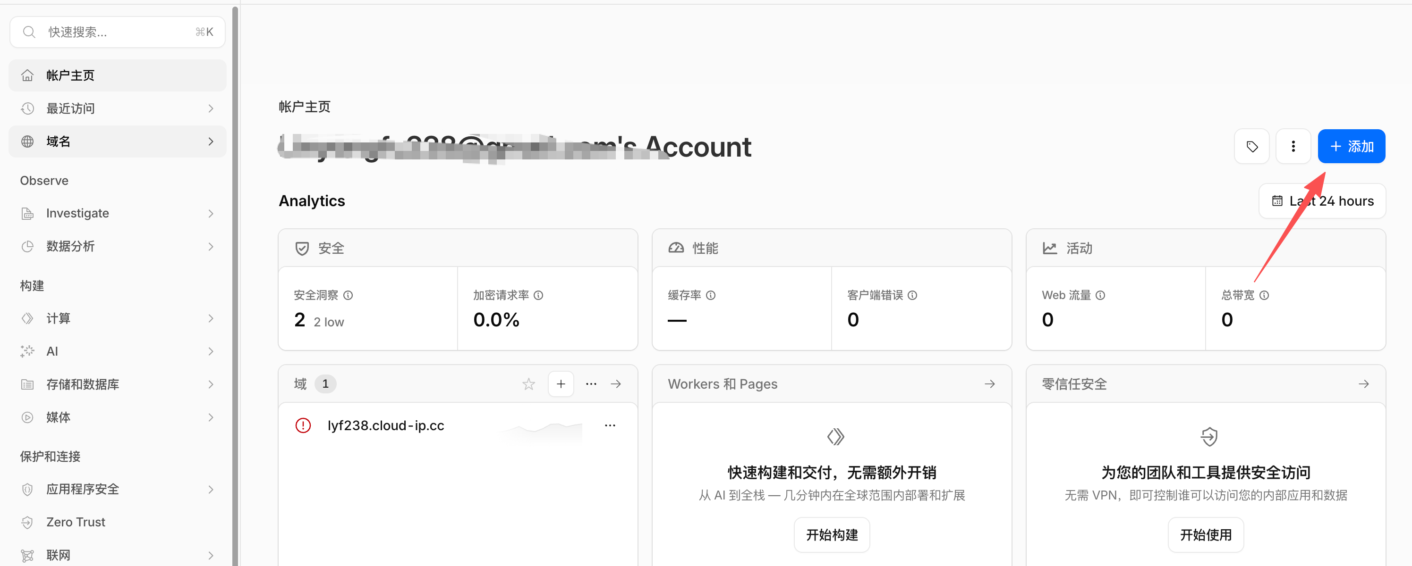Image resolution: width=1412 pixels, height=566 pixels.
Task: Expand 最近访问 sidebar item
Action: click(x=117, y=108)
